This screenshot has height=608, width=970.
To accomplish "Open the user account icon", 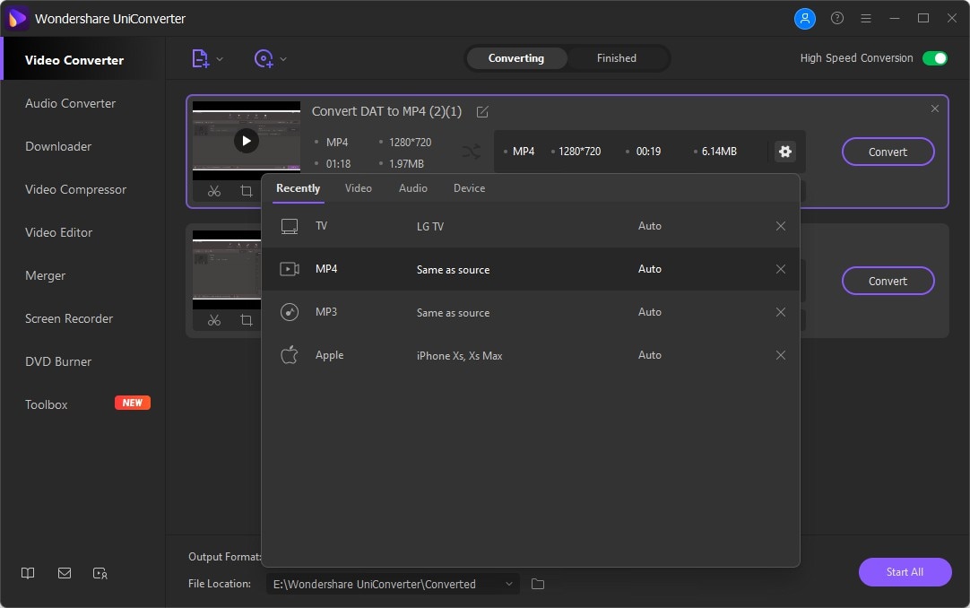I will [805, 19].
